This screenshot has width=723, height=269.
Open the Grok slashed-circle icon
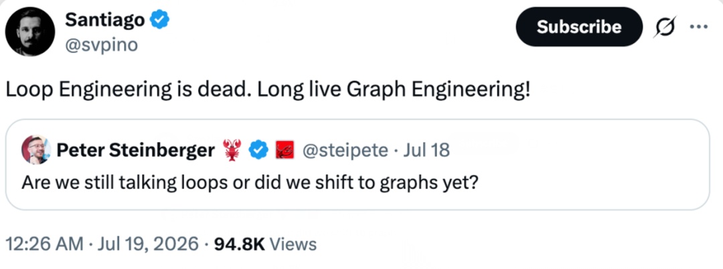tap(666, 27)
